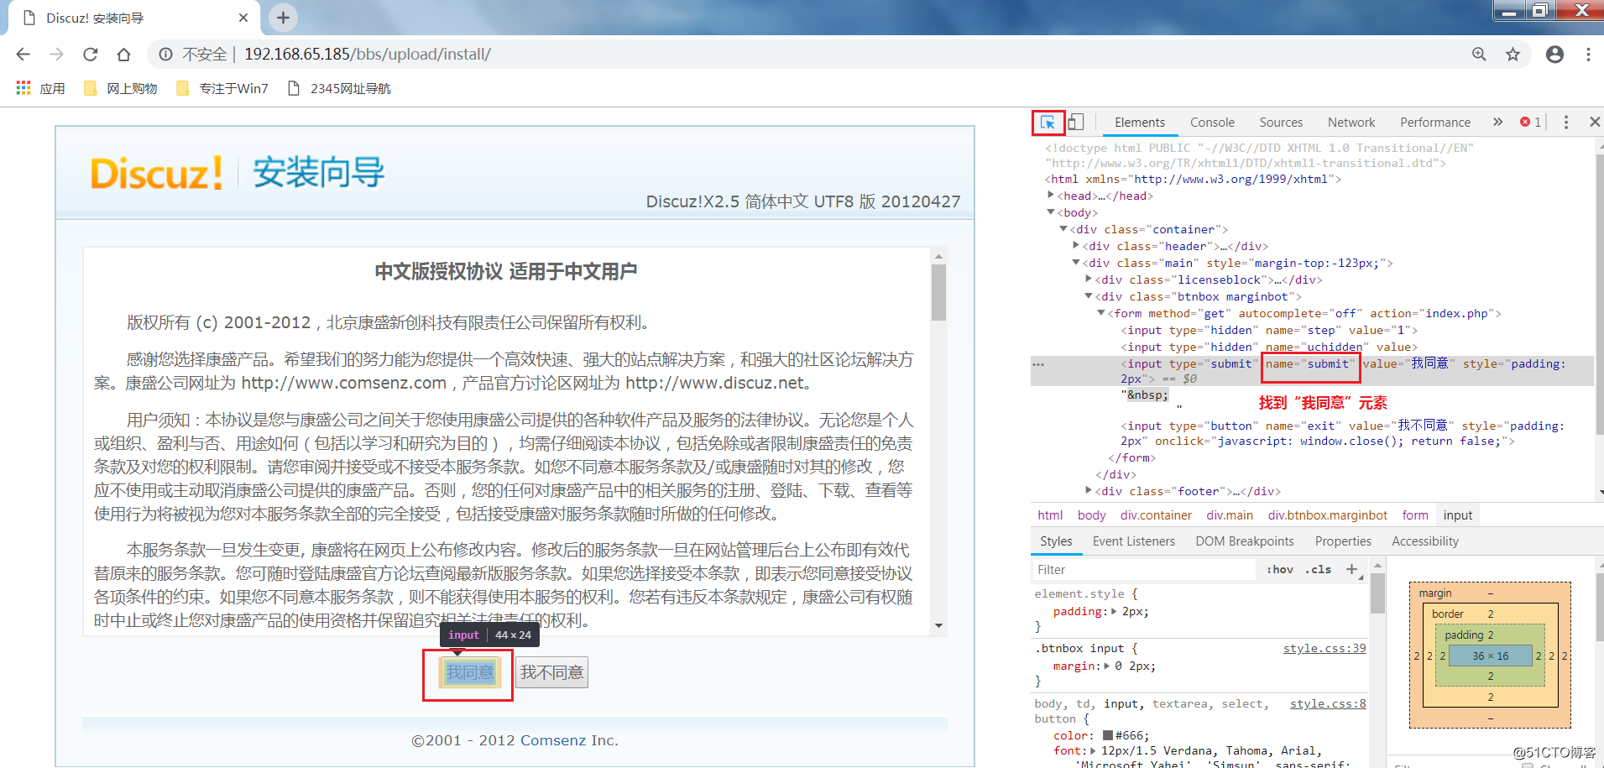
Task: Open the 应用 apps shortcut
Action: [40, 88]
